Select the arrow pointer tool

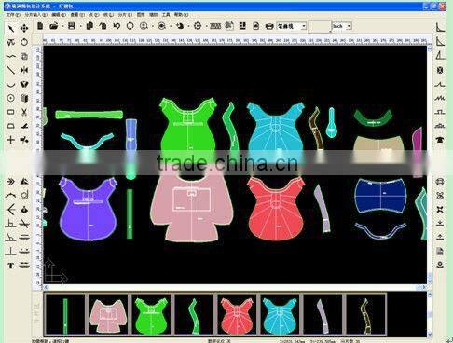11,29
